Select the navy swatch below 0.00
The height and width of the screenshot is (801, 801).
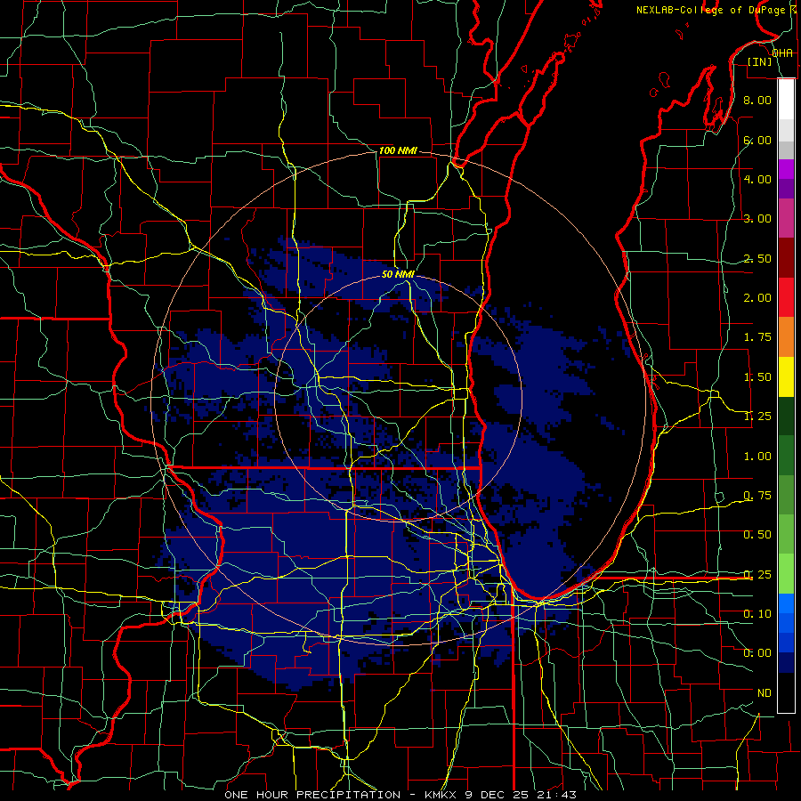[786, 662]
